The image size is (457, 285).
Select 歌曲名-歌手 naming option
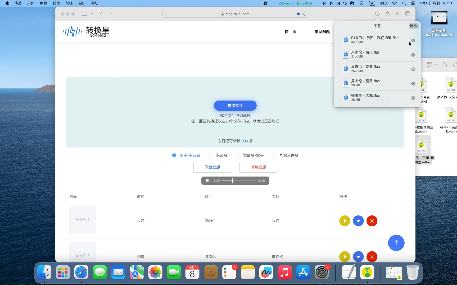[x=250, y=155]
